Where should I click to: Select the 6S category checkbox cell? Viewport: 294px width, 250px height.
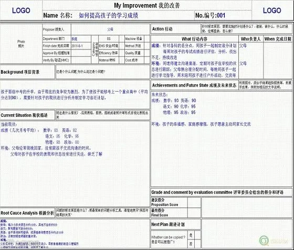tap(109, 39)
